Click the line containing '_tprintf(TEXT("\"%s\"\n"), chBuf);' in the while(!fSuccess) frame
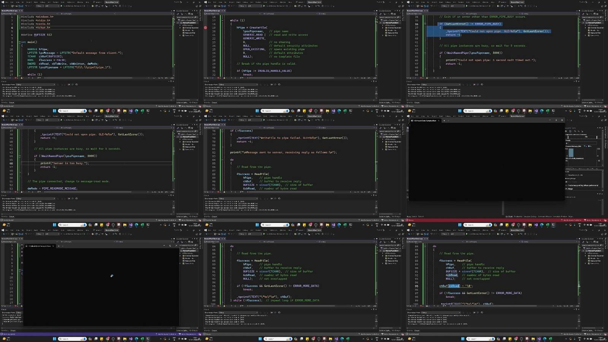The image size is (608, 342). 264,297
